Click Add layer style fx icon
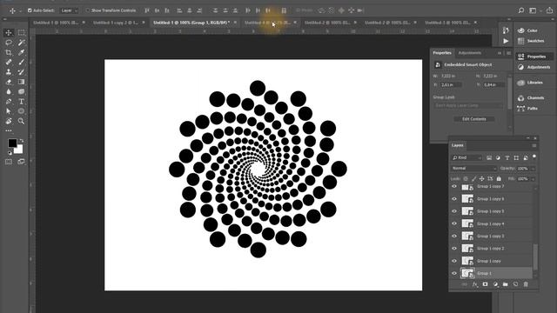This screenshot has width=557, height=313. pyautogui.click(x=475, y=284)
